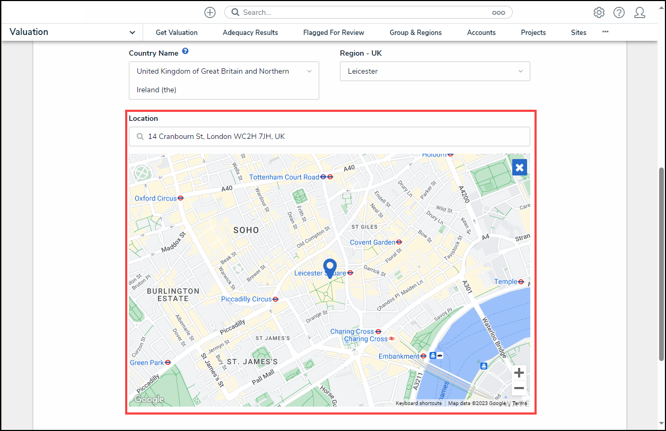The height and width of the screenshot is (431, 666).
Task: Switch to Adequacy Results tab
Action: 250,32
